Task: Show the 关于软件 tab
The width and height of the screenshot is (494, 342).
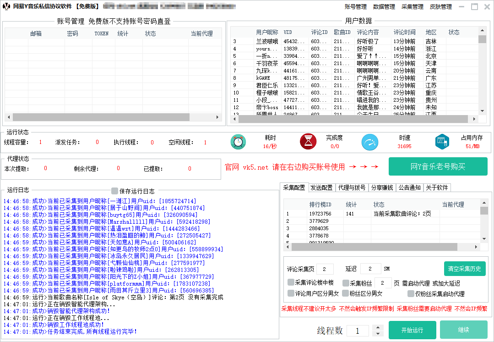Action: point(437,188)
